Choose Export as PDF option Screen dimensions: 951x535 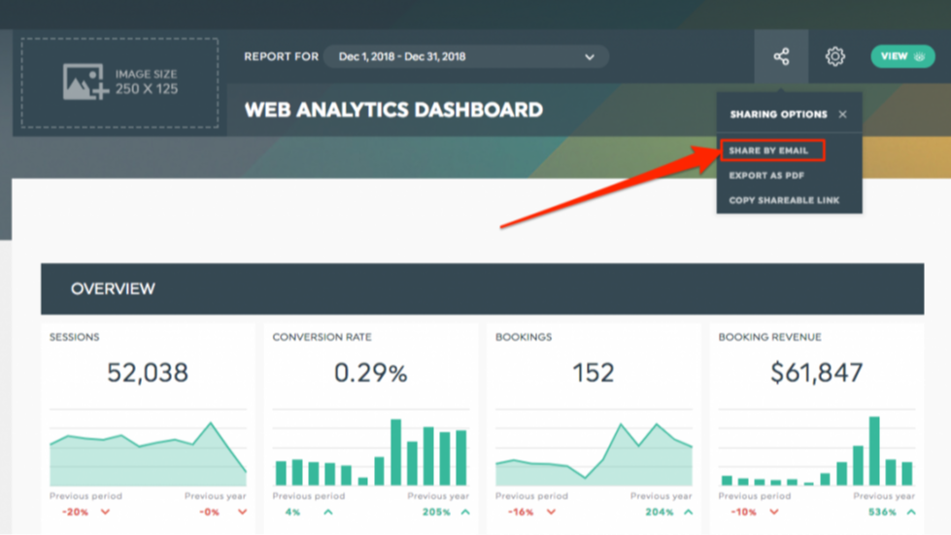click(766, 176)
